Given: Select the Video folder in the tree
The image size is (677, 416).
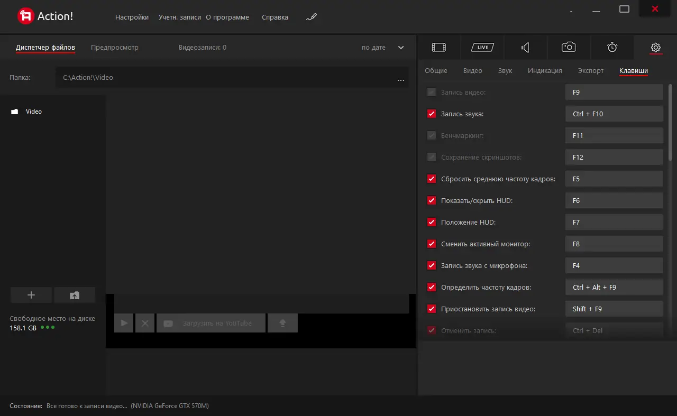Looking at the screenshot, I should pyautogui.click(x=34, y=112).
